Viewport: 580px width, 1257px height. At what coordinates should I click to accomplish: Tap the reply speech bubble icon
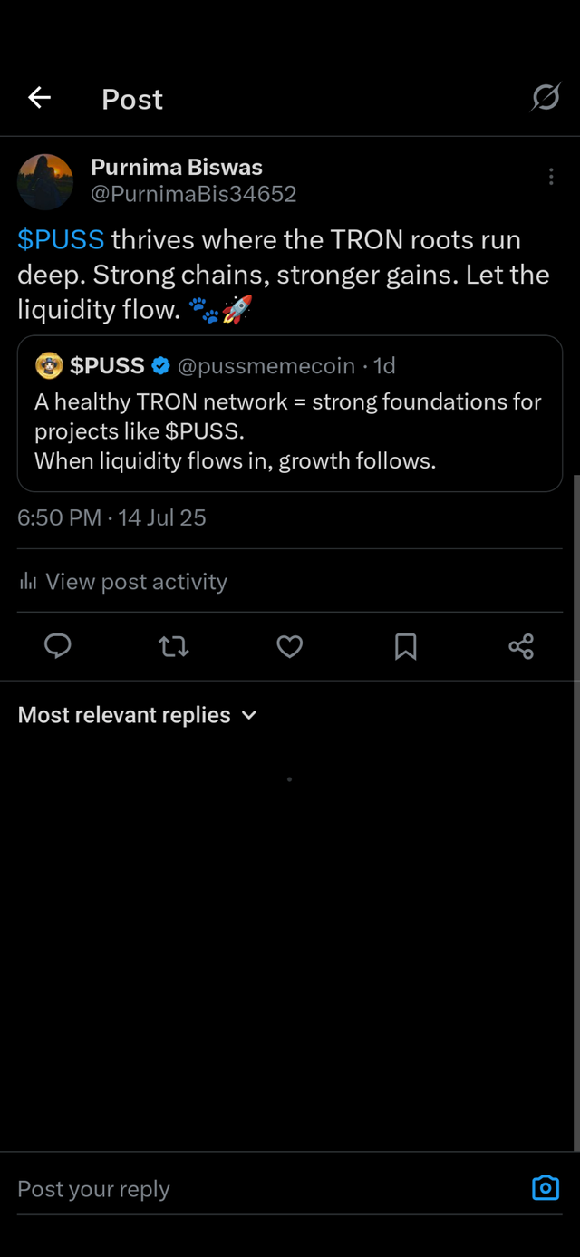tap(58, 646)
